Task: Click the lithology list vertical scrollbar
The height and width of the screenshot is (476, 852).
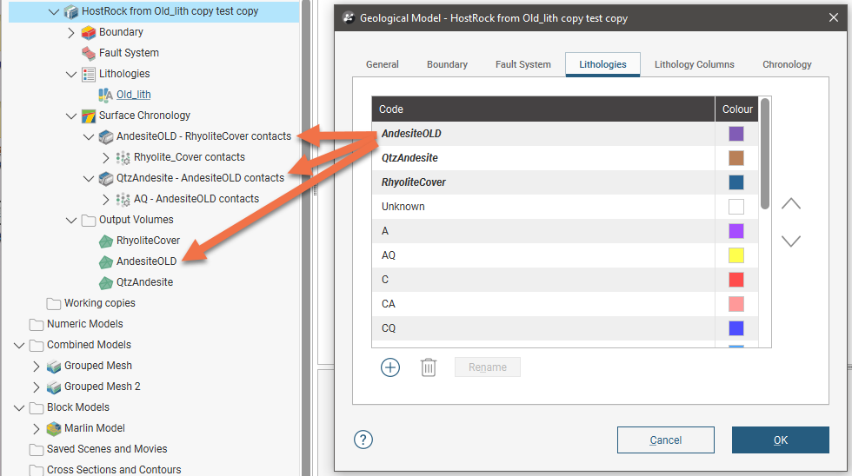Action: click(765, 152)
